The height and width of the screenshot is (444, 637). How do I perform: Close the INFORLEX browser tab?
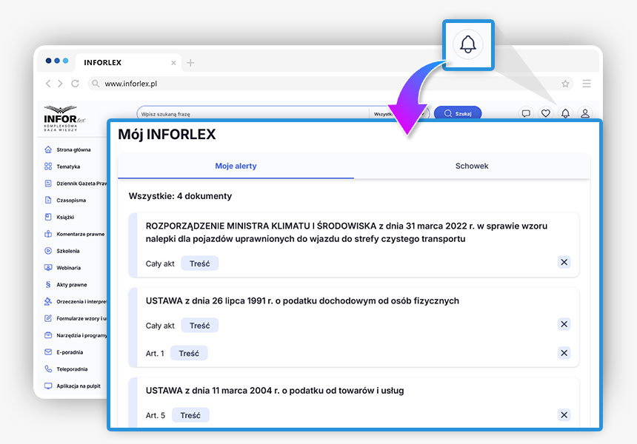(x=174, y=63)
